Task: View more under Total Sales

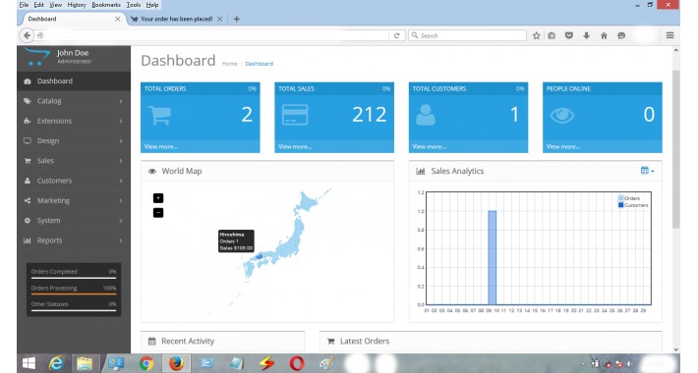Action: [x=295, y=146]
